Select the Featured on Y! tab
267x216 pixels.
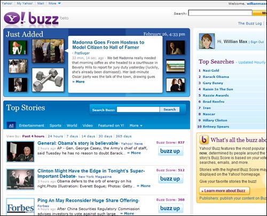(x=111, y=125)
